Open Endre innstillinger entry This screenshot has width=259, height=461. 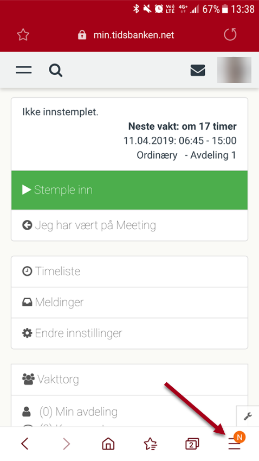pyautogui.click(x=129, y=333)
